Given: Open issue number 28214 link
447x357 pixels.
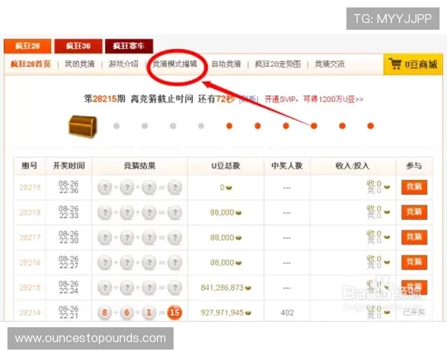Looking at the screenshot, I should tap(30, 312).
